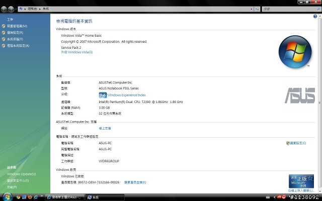Click the magnifier search icon
The image size is (322, 201).
tap(318, 9)
